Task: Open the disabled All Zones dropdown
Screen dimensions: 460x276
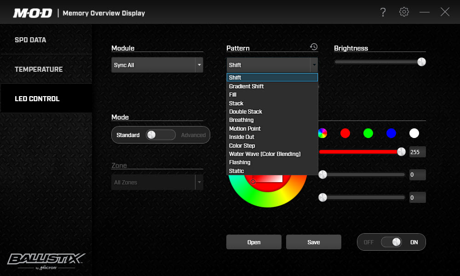Action: (x=157, y=182)
